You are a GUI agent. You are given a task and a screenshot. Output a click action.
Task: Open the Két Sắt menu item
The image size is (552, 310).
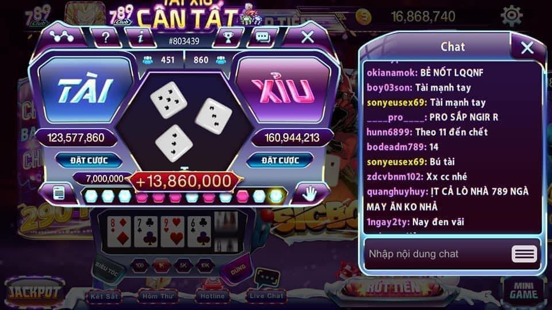tap(104, 296)
